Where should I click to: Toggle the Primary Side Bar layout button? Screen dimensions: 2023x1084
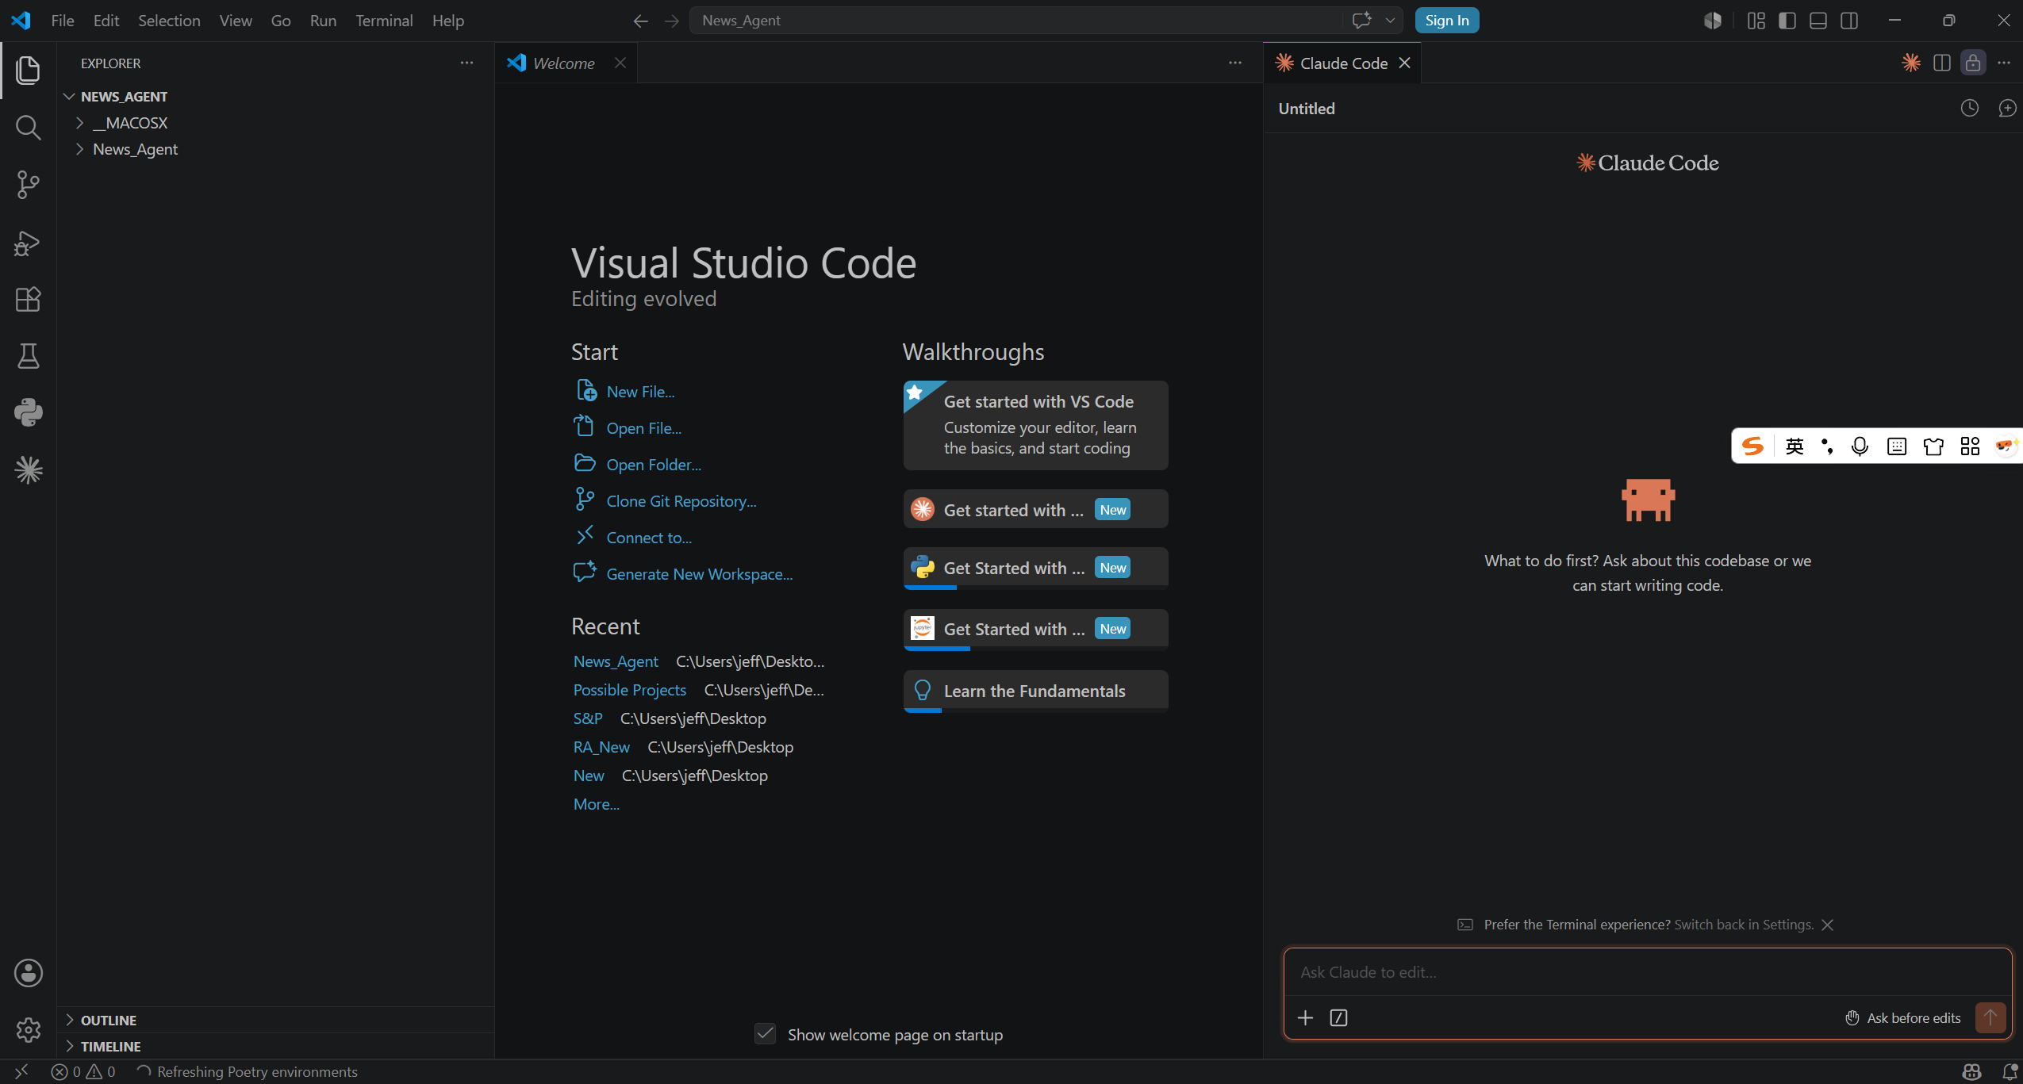pyautogui.click(x=1787, y=21)
